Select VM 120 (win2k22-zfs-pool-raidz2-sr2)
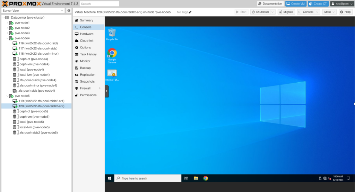The image size is (355, 192). [36, 106]
